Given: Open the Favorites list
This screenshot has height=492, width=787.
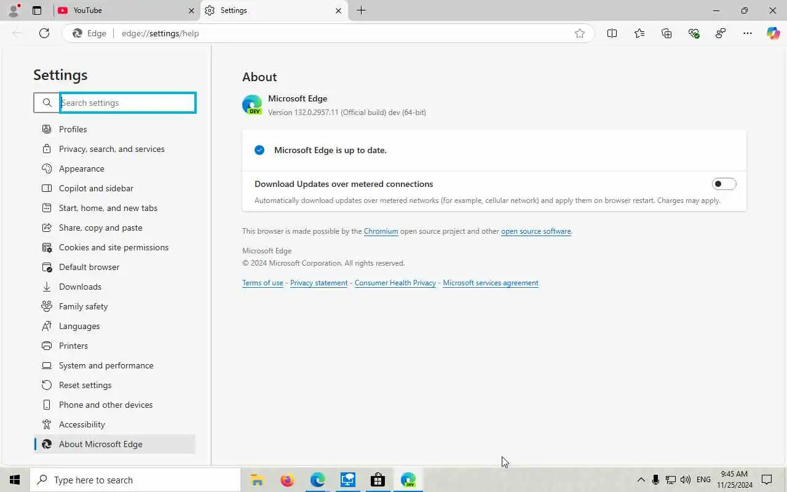Looking at the screenshot, I should tap(639, 33).
